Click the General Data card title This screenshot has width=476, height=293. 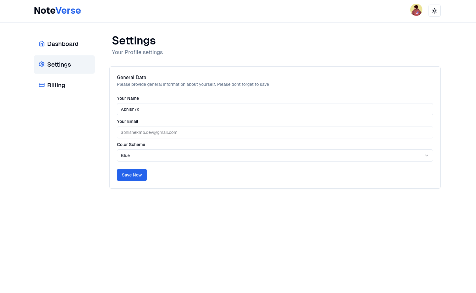point(132,77)
